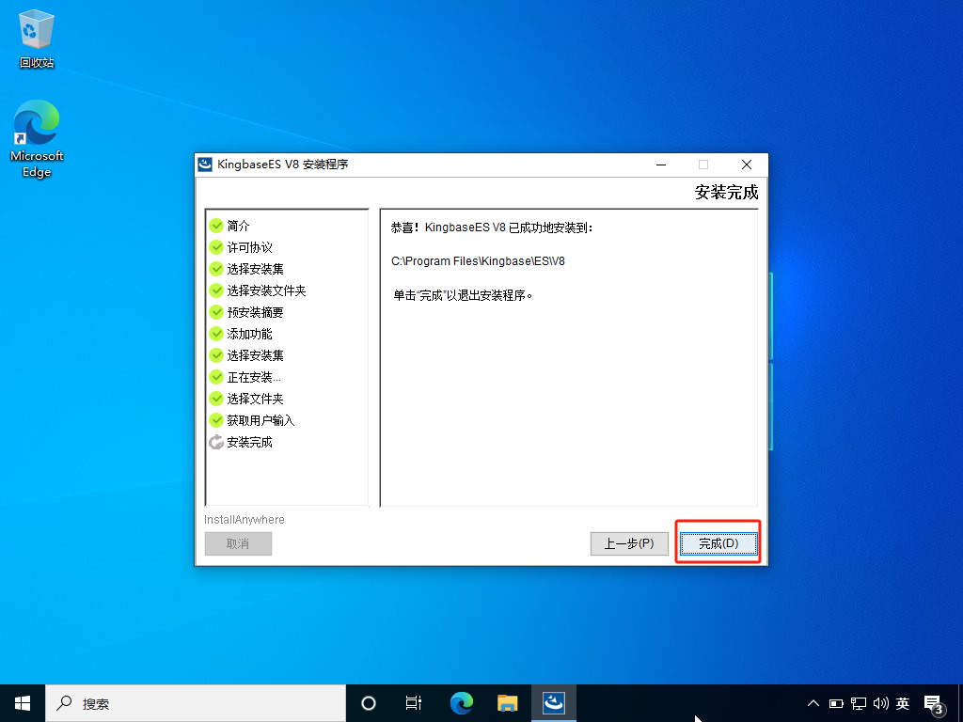Click the taskbar 搜索 search box
The height and width of the screenshot is (722, 963).
click(196, 703)
